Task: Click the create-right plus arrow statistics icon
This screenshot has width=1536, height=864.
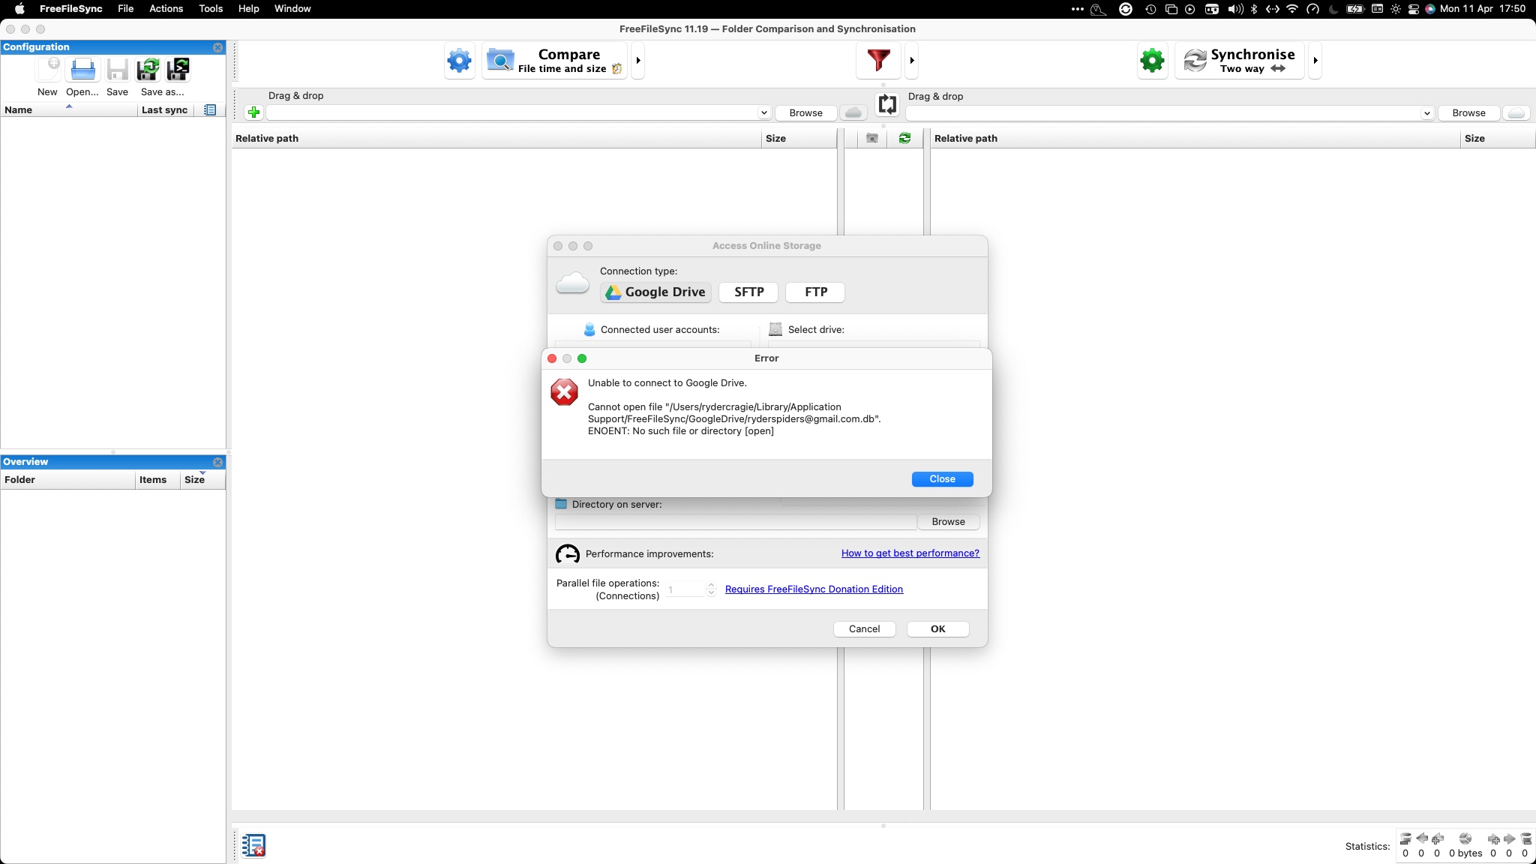Action: pyautogui.click(x=1493, y=839)
